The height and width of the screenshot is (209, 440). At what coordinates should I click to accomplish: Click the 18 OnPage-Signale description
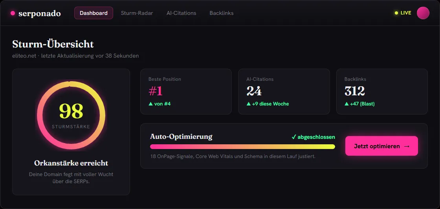(233, 156)
